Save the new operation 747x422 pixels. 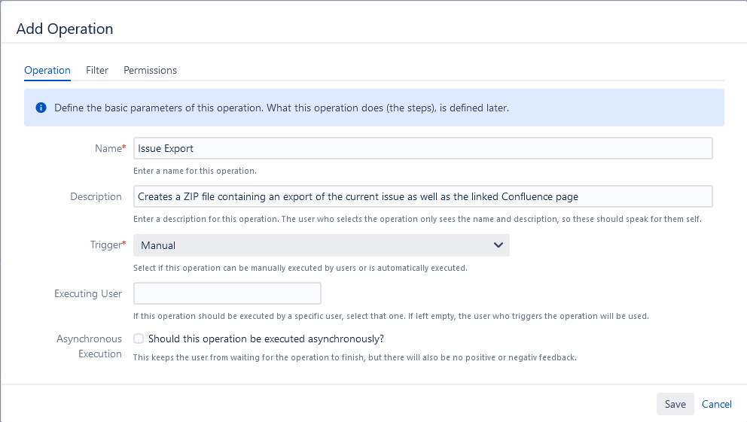675,404
